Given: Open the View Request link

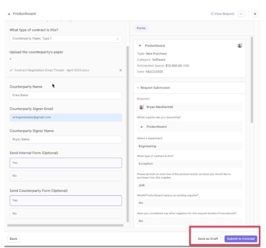Looking at the screenshot, I should click(222, 14).
